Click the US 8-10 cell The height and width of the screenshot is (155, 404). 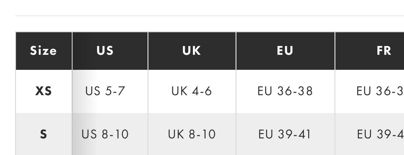click(x=105, y=134)
